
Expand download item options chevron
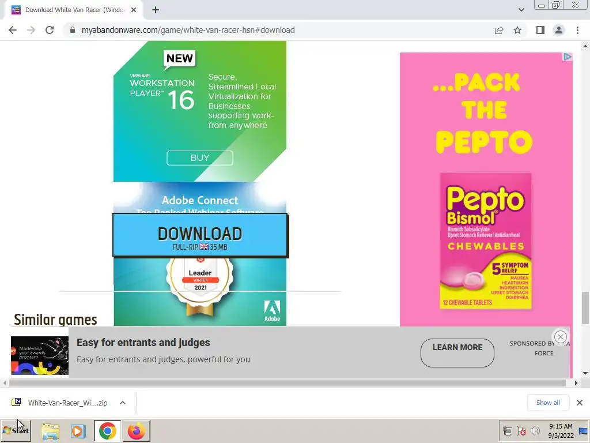coord(123,403)
